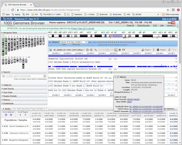Open the GenBank View link
Viewport: 182px width, 145px height.
point(146,107)
